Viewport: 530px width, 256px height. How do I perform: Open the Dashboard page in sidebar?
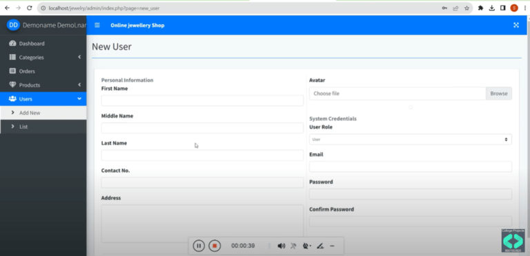(43, 43)
